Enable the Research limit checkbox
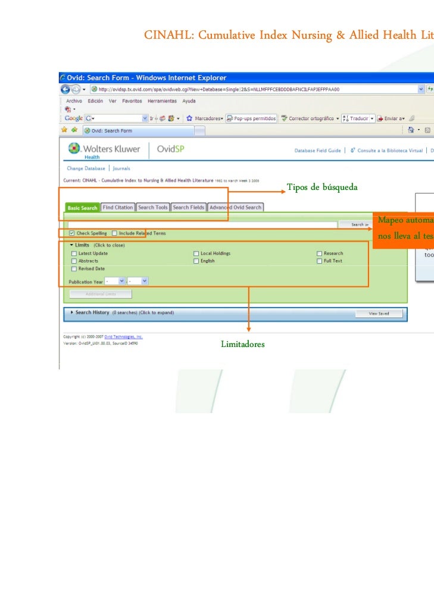 click(x=320, y=254)
